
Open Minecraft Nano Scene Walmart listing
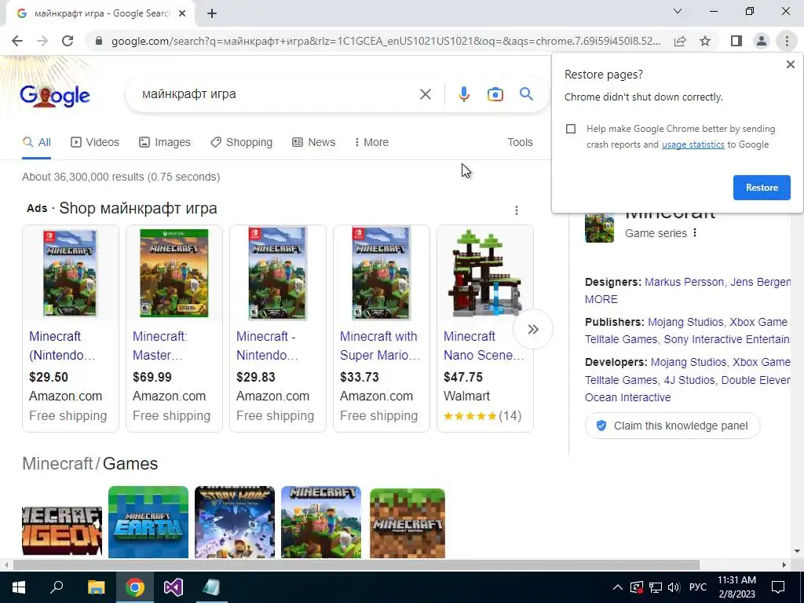pyautogui.click(x=485, y=328)
